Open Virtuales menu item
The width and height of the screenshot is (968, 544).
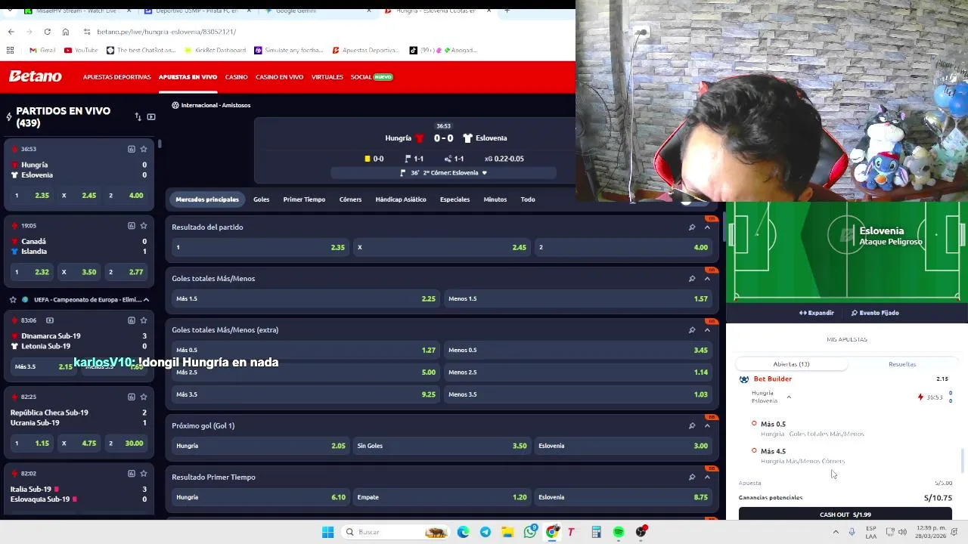(327, 77)
